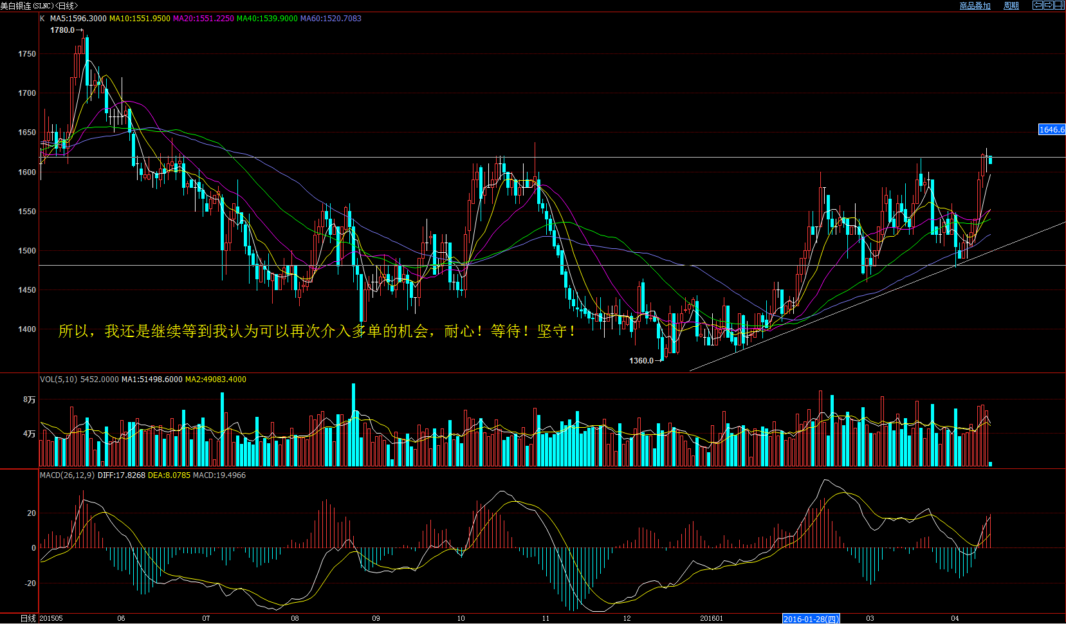The image size is (1066, 624).
Task: Click the 1360.0 low price annotation
Action: point(641,361)
